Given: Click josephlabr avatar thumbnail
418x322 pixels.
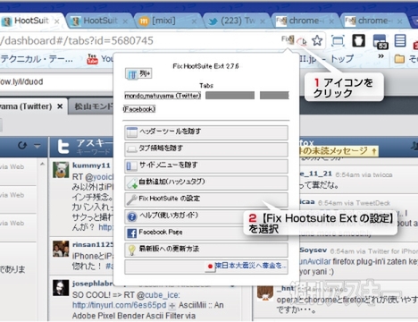Looking at the screenshot, I should [61, 288].
